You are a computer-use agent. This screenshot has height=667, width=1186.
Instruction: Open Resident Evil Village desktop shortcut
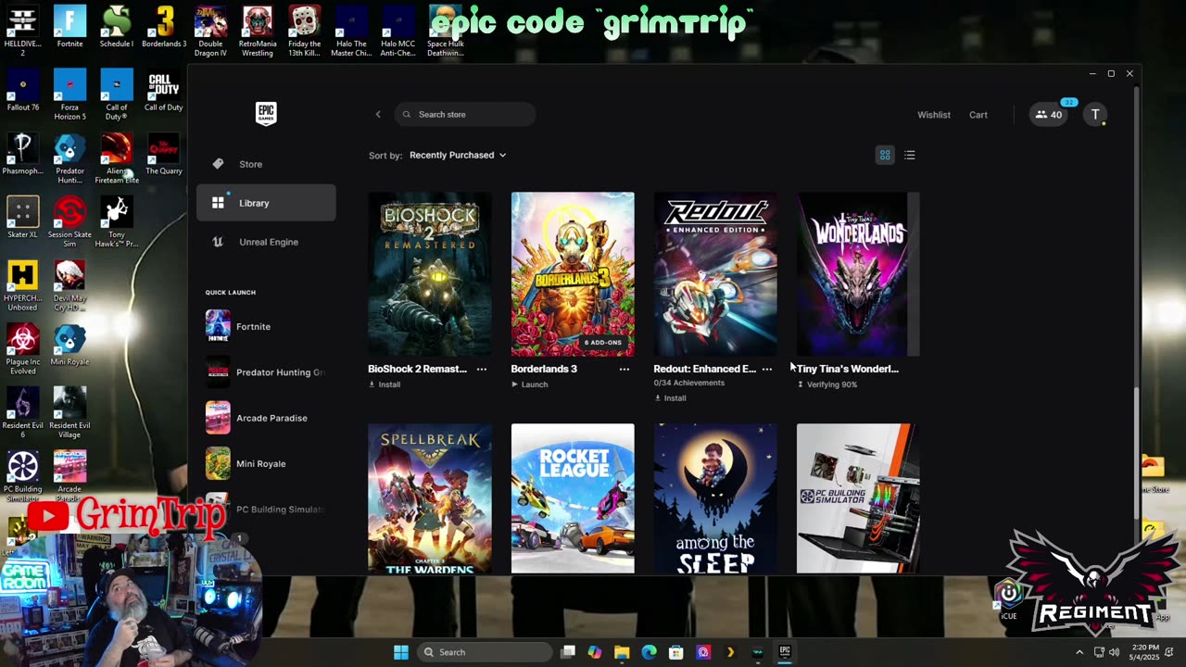click(x=69, y=412)
